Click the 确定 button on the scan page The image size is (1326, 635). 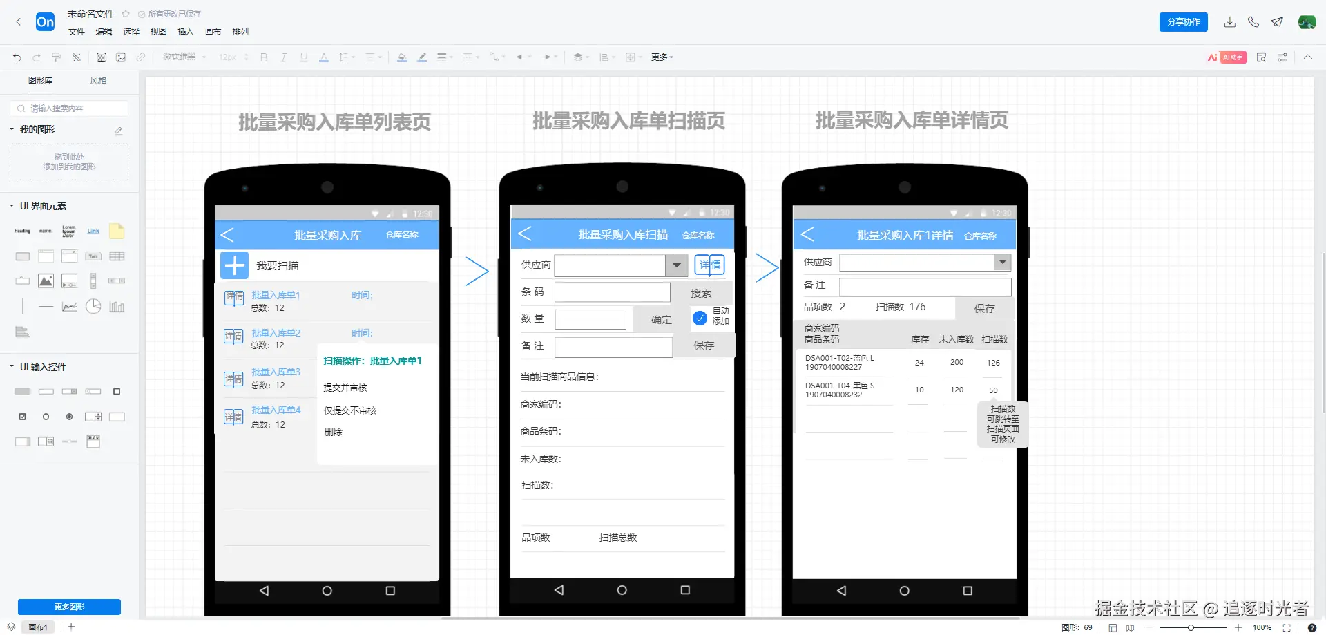coord(661,319)
